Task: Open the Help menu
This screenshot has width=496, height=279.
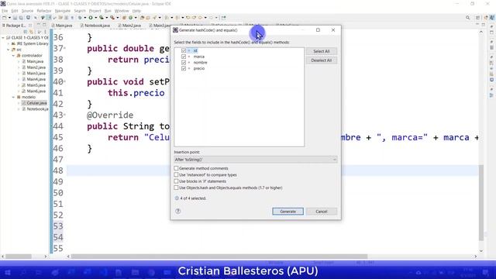Action: click(x=136, y=11)
